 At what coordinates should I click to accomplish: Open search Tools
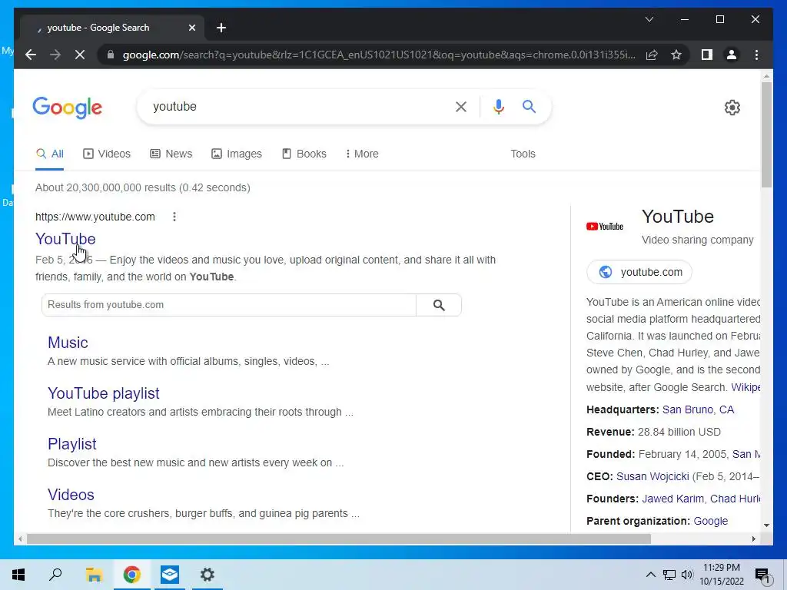click(523, 154)
